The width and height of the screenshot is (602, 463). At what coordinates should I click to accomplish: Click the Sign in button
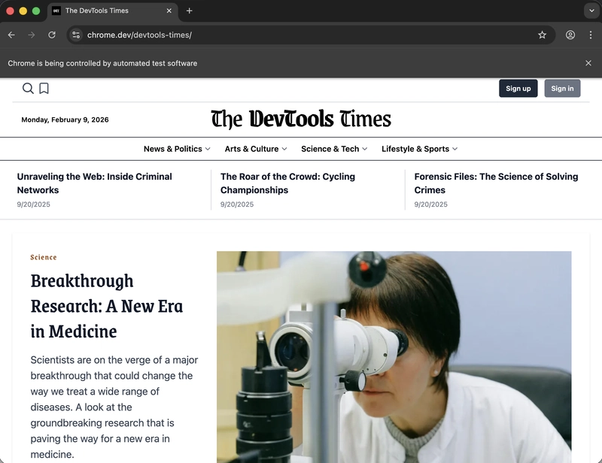562,89
